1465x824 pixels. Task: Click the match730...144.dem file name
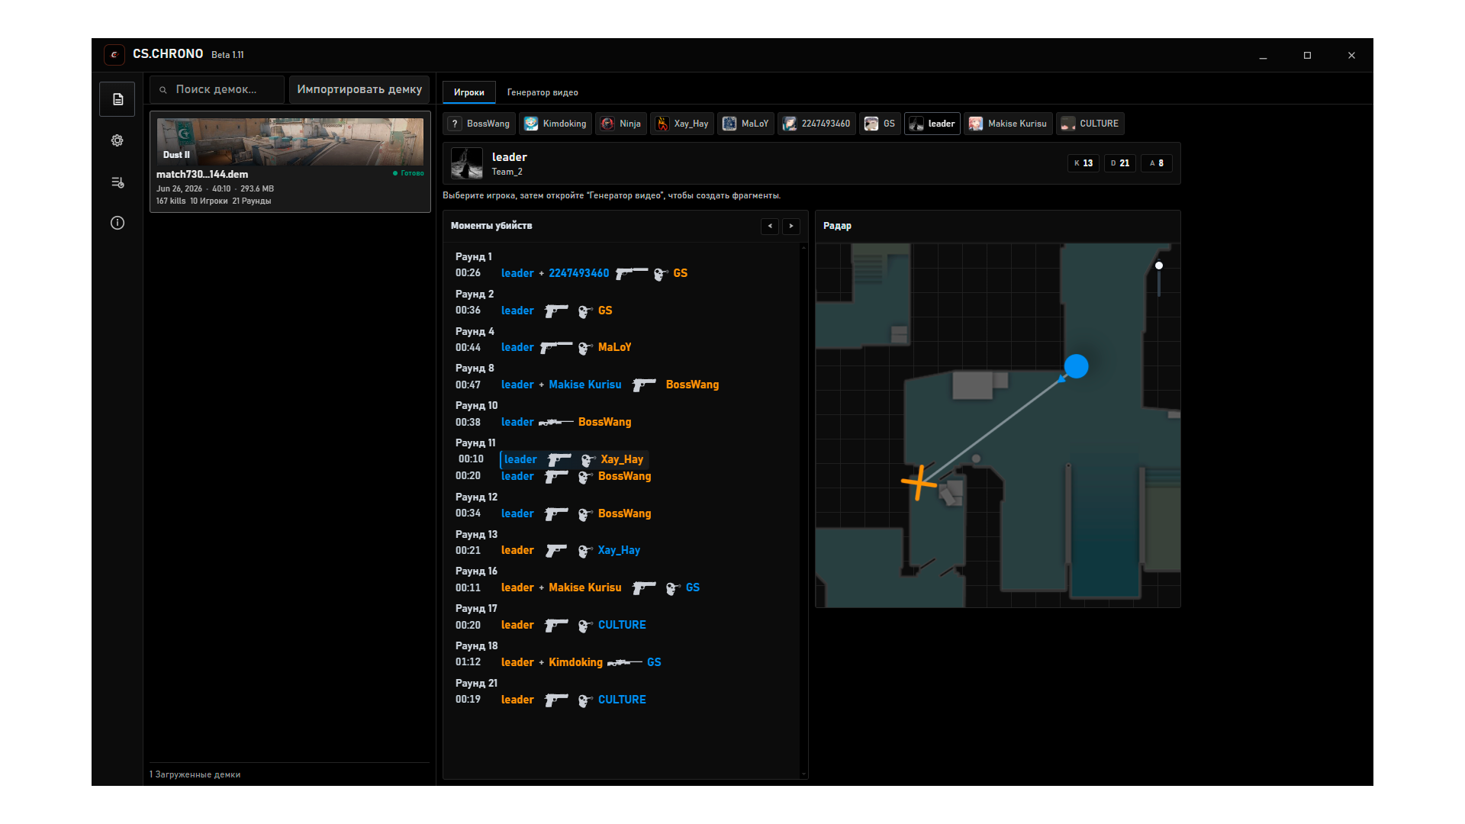point(202,175)
